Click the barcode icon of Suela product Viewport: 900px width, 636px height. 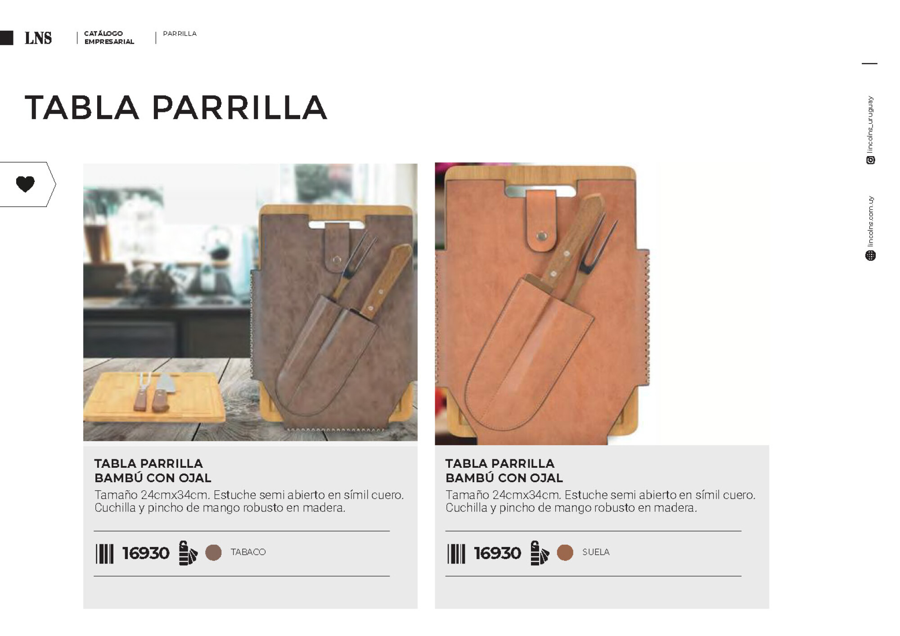pyautogui.click(x=456, y=554)
